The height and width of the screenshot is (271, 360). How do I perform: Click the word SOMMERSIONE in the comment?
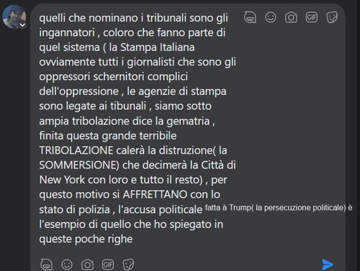click(x=78, y=165)
